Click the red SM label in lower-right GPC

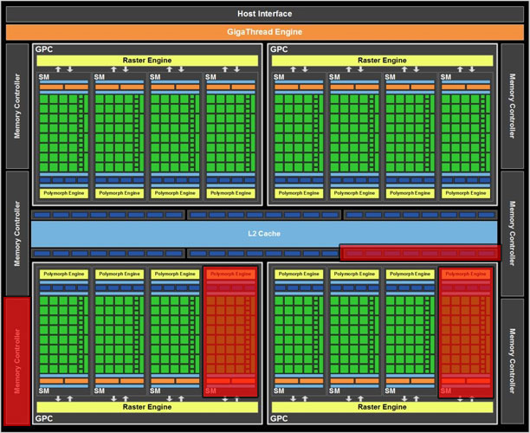446,391
